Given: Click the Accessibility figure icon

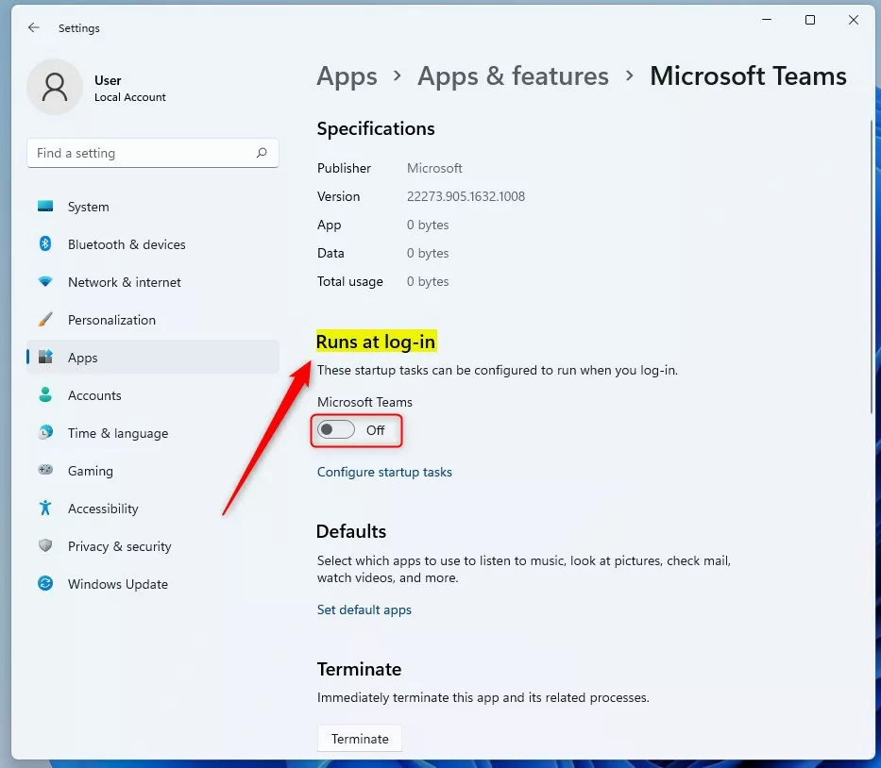Looking at the screenshot, I should pos(45,509).
